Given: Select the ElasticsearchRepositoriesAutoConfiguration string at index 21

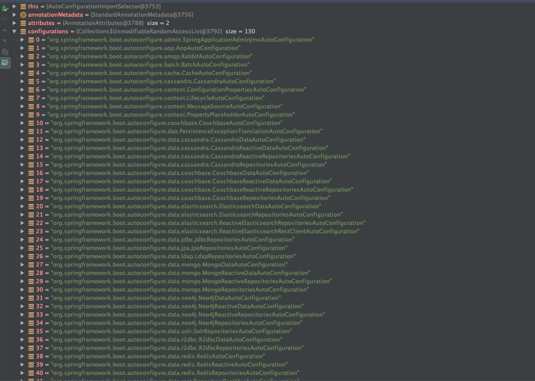Looking at the screenshot, I should click(x=197, y=215).
